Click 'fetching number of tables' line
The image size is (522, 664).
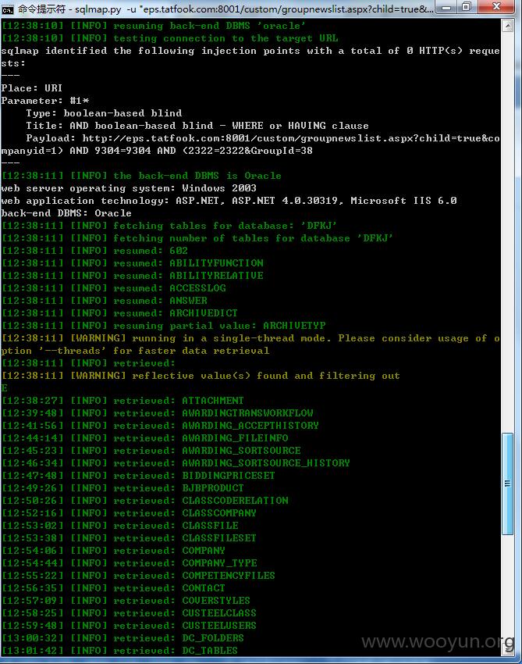(197, 238)
